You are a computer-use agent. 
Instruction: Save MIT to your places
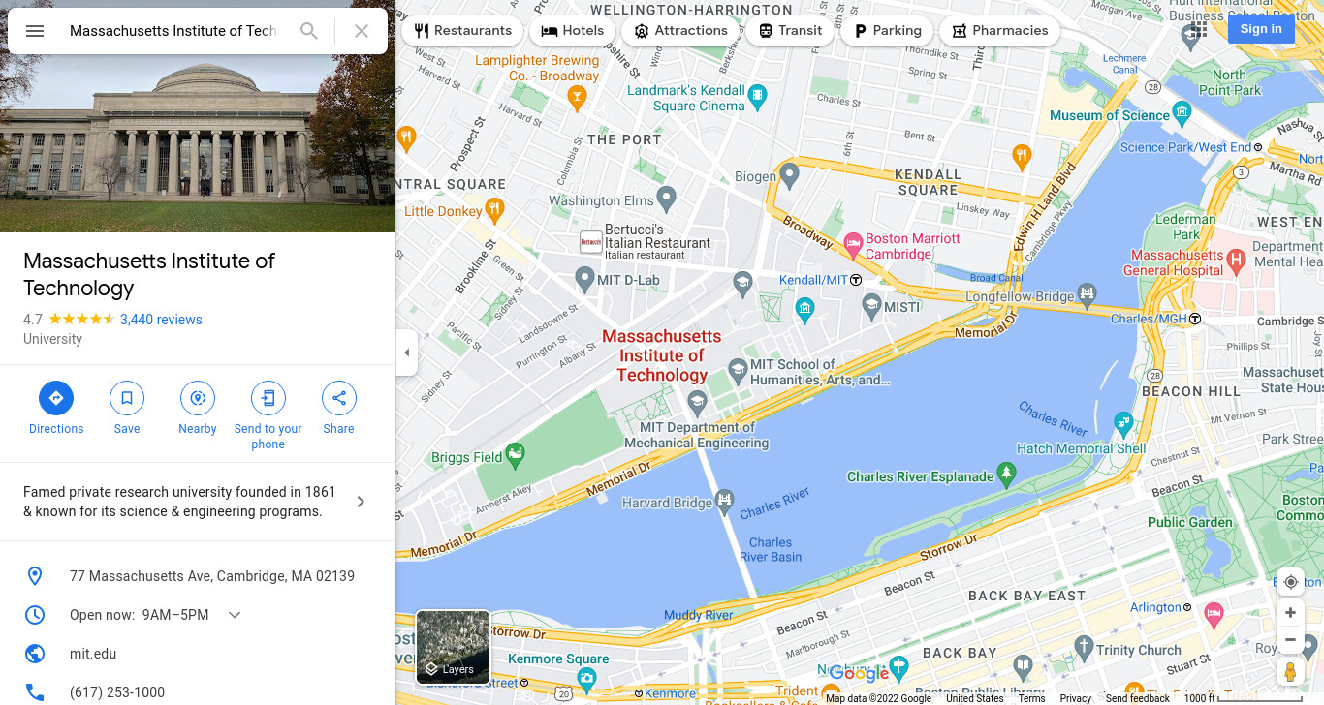pyautogui.click(x=127, y=409)
